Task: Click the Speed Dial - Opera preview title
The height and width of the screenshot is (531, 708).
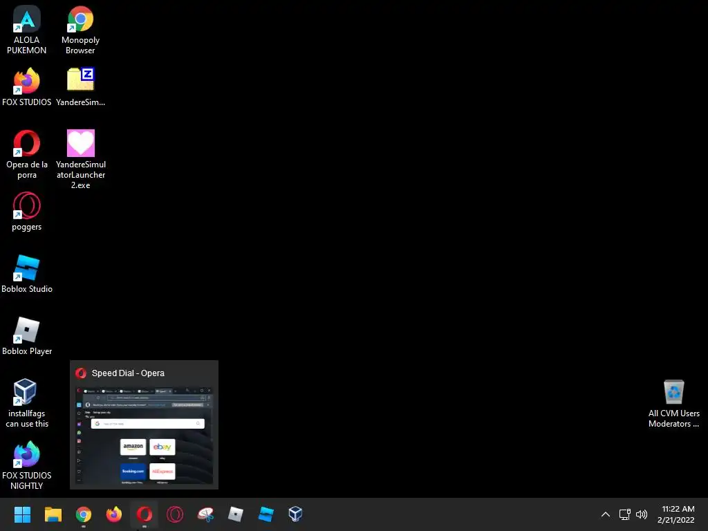Action: tap(128, 373)
